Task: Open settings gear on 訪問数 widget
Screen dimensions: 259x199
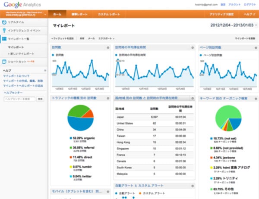Action: [x=108, y=48]
